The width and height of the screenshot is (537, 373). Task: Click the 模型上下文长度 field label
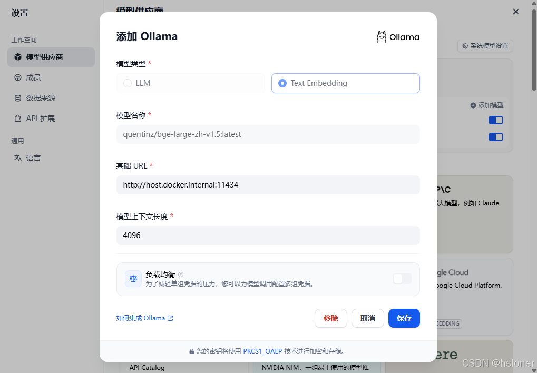(142, 217)
